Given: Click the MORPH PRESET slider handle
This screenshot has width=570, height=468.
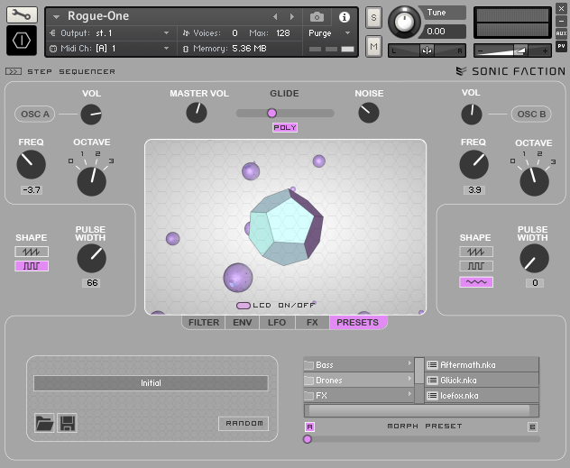Looking at the screenshot, I should (x=308, y=439).
